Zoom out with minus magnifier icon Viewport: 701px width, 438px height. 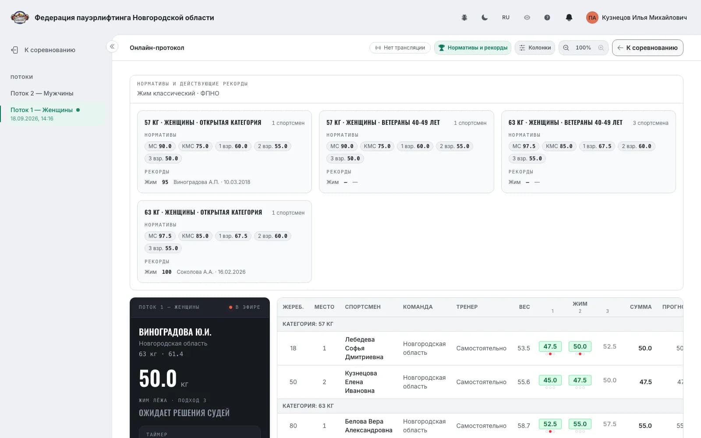566,48
